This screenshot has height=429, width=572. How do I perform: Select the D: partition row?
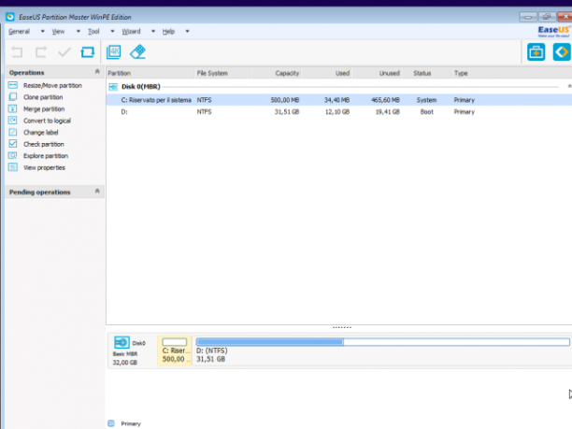[x=339, y=111]
